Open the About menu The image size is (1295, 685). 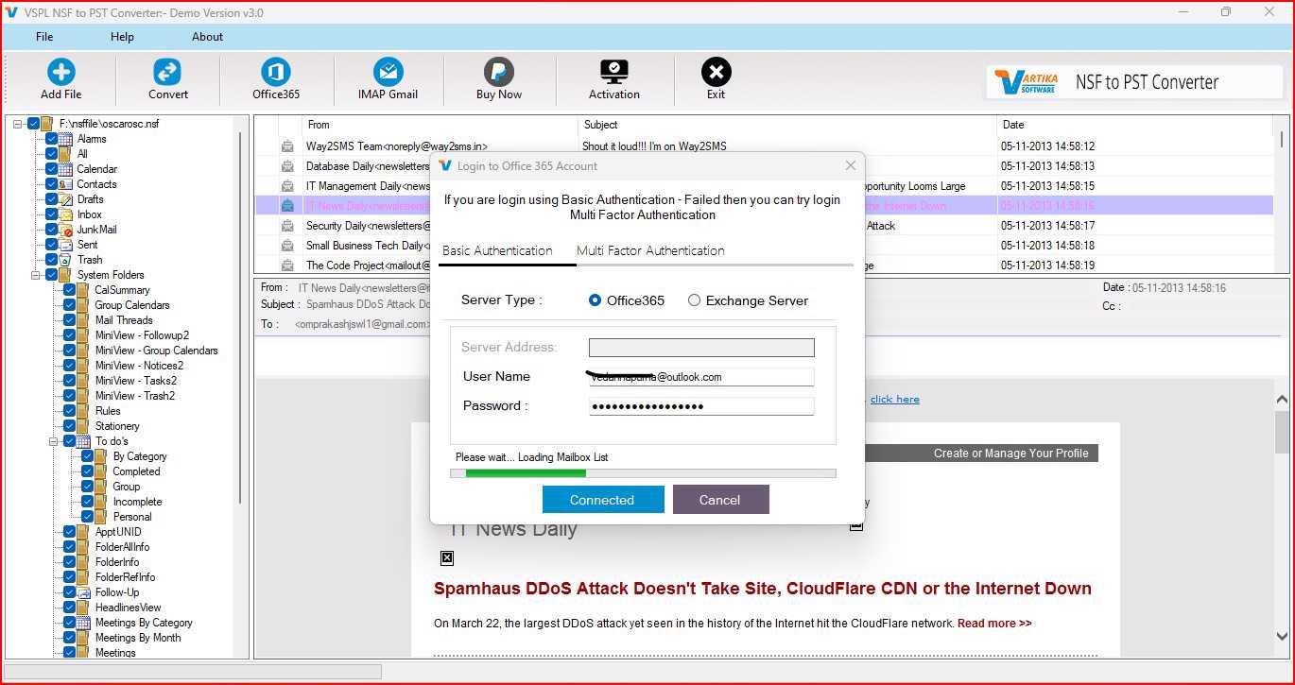[x=207, y=37]
